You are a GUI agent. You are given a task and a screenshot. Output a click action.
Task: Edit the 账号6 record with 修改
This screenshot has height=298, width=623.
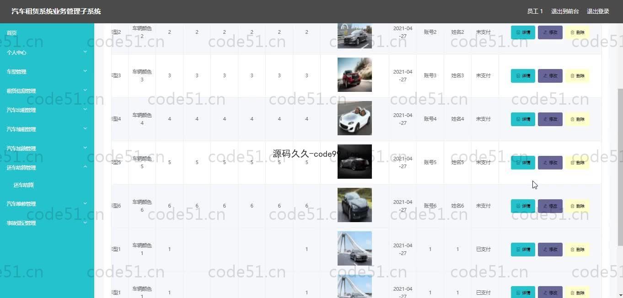click(x=550, y=206)
